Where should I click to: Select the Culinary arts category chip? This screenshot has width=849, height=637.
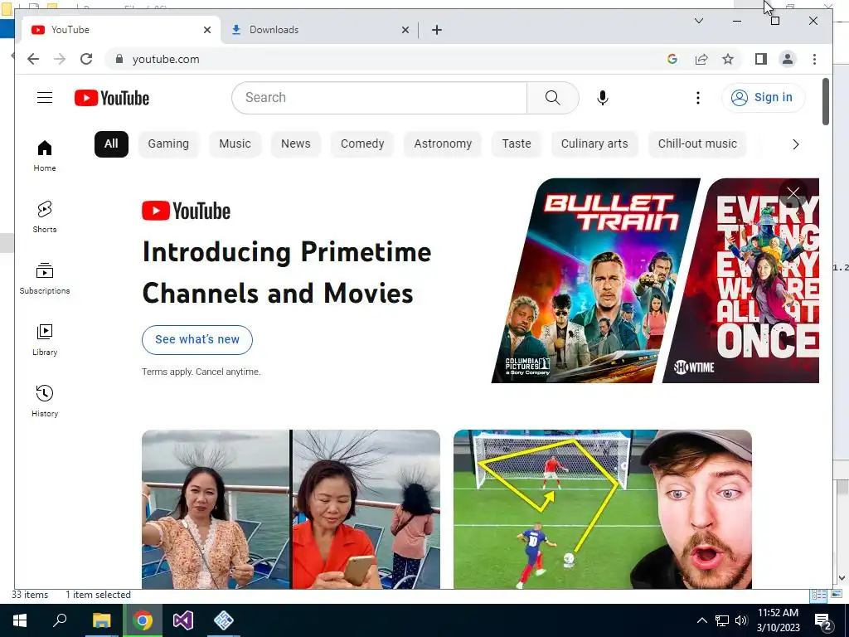coord(594,144)
